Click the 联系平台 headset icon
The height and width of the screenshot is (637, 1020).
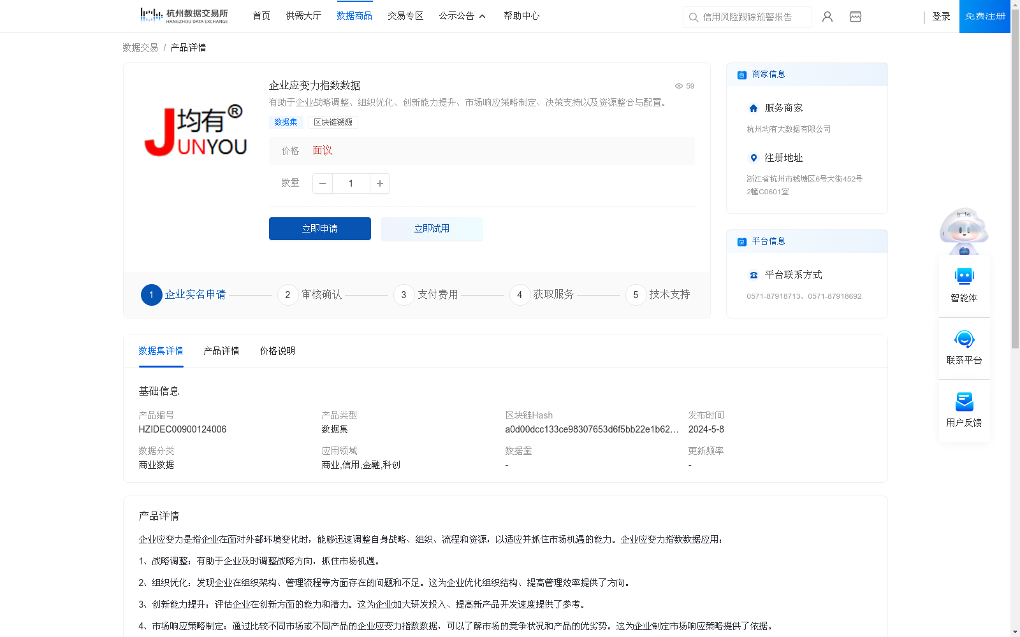pos(965,339)
